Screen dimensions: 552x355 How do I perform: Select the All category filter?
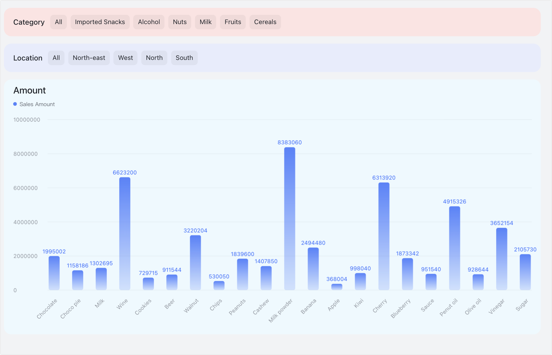(59, 22)
